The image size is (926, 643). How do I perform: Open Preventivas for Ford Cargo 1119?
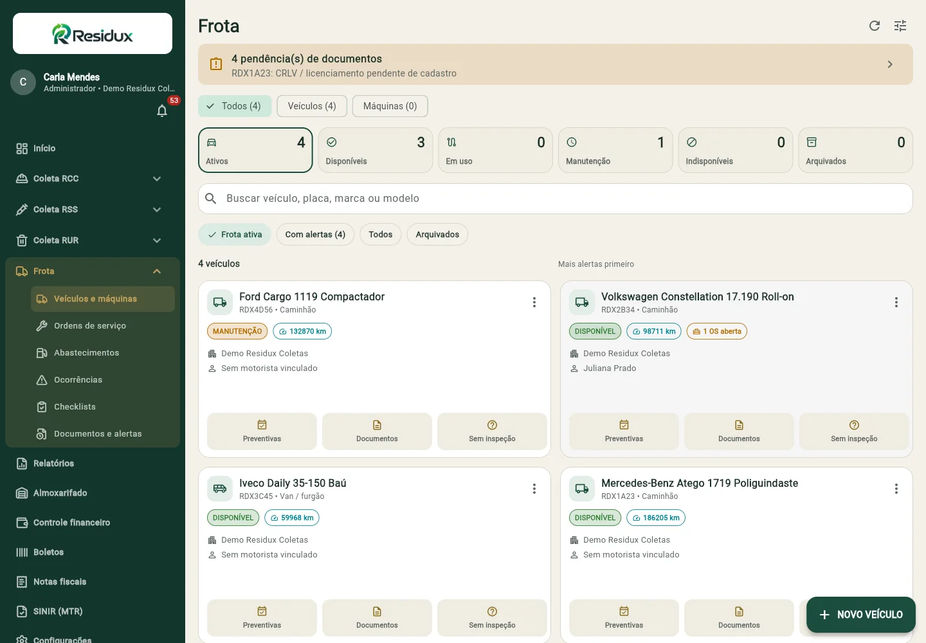pyautogui.click(x=262, y=431)
